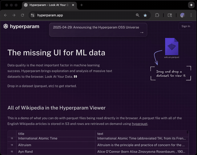
Task: Click the 'text' column header
Action: (142, 134)
